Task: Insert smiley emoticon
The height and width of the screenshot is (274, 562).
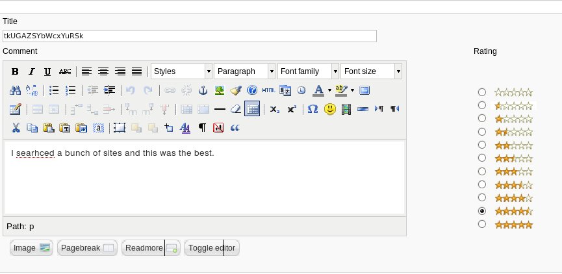Action: click(330, 109)
